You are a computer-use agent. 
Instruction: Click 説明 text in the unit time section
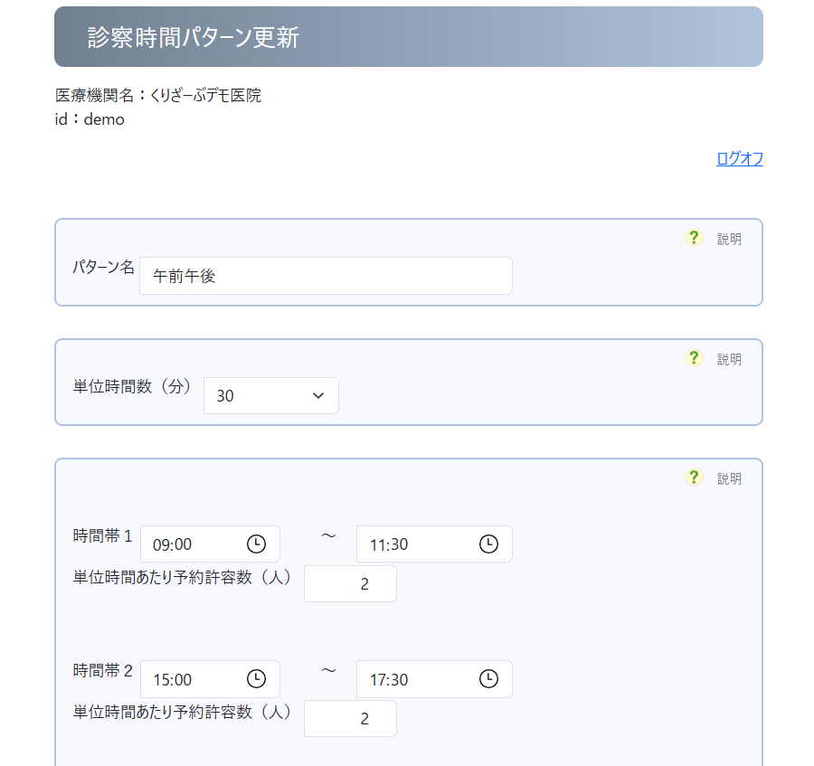tap(729, 360)
